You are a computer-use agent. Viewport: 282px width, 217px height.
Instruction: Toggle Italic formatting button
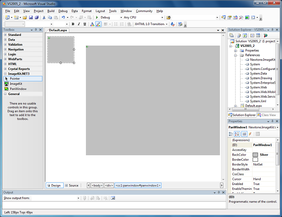point(79,24)
